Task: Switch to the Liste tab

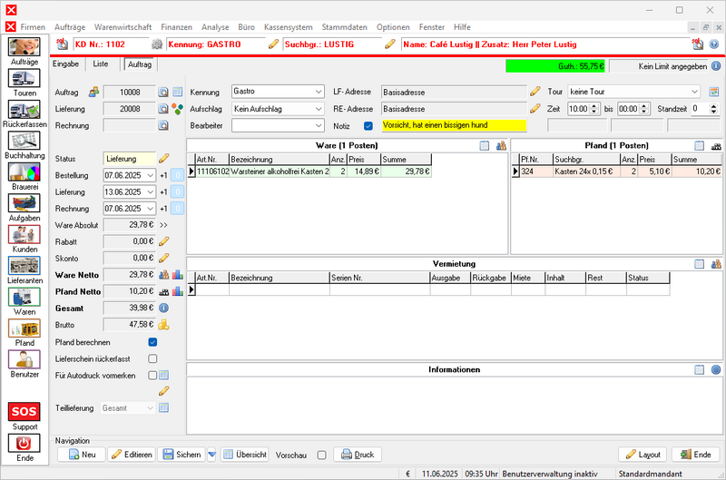Action: [101, 64]
